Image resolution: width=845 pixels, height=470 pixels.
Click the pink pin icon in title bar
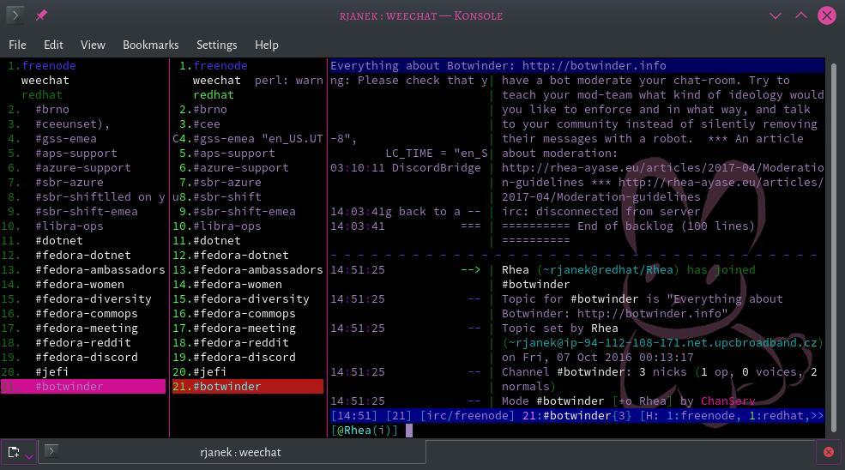[x=41, y=15]
